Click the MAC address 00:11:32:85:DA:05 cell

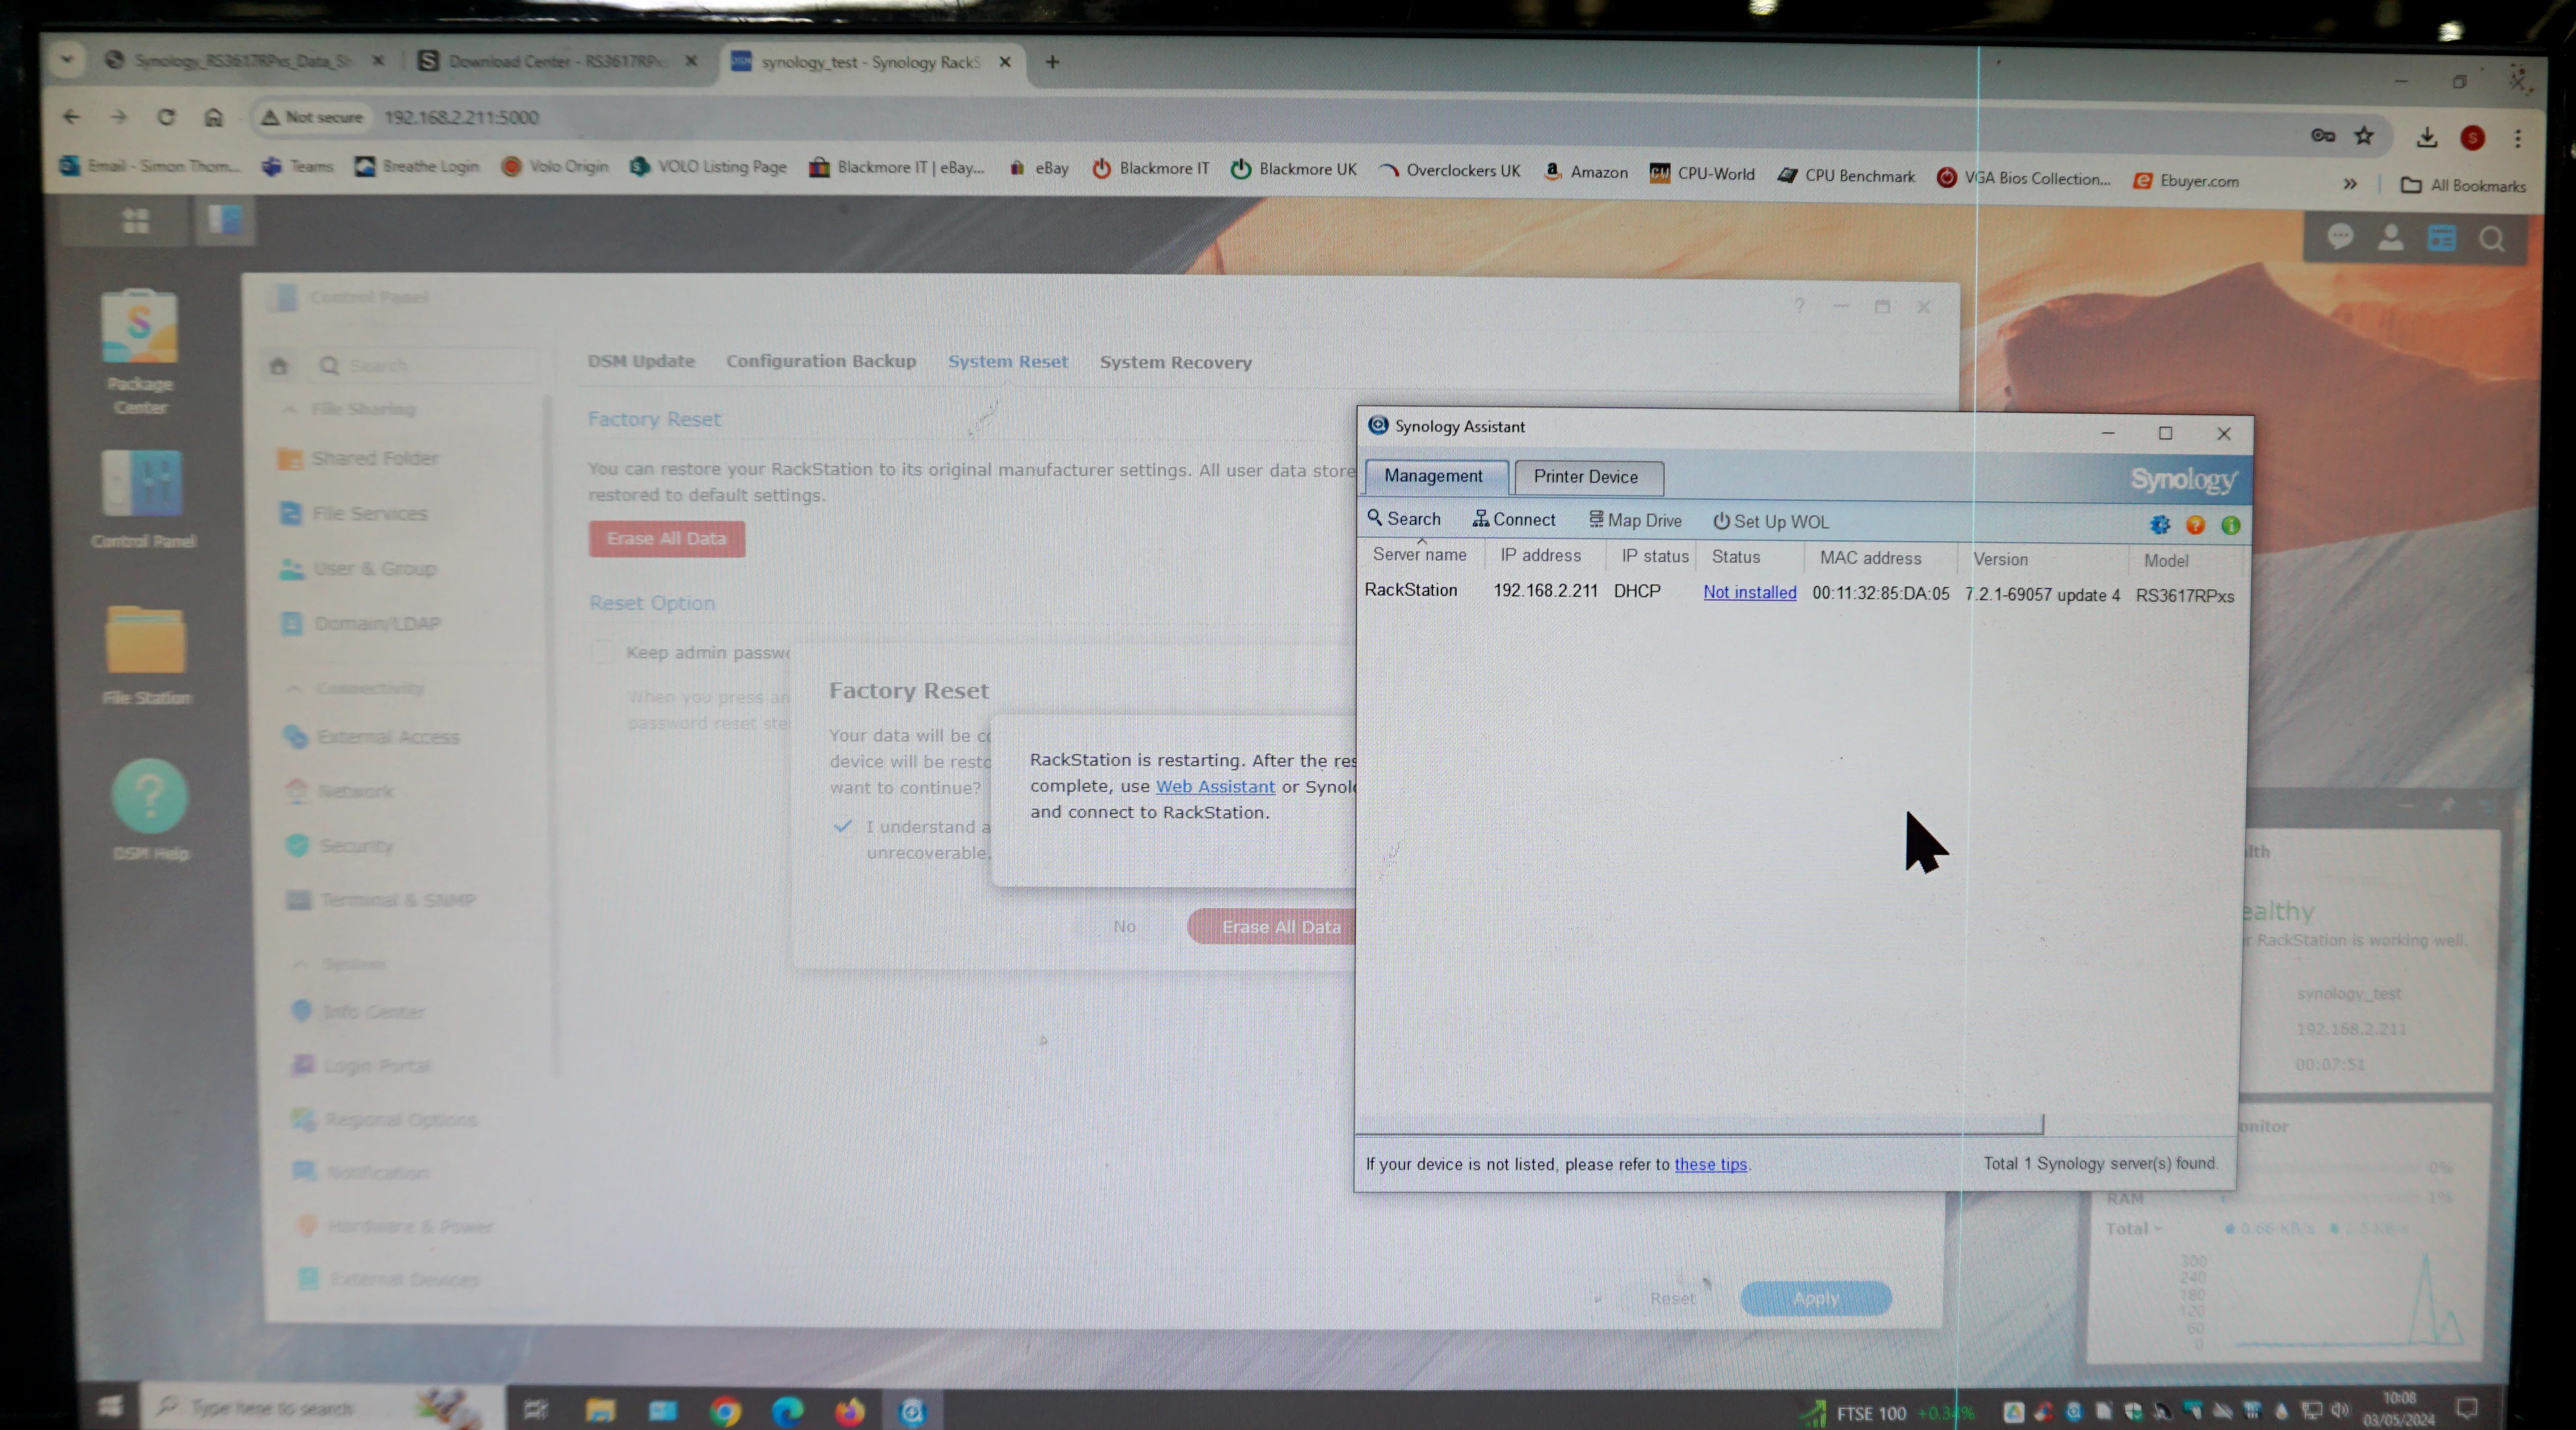(x=1881, y=593)
